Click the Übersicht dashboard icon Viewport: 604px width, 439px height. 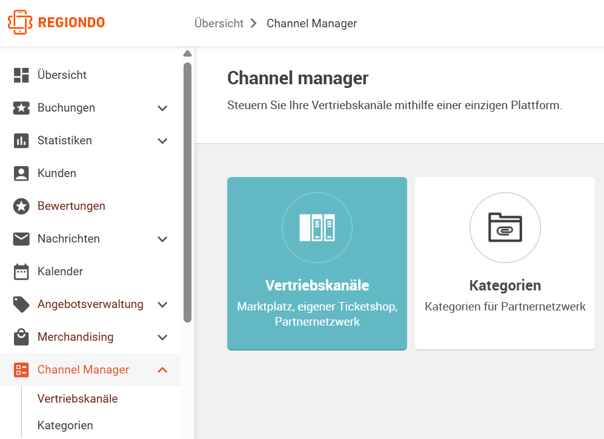(x=21, y=75)
